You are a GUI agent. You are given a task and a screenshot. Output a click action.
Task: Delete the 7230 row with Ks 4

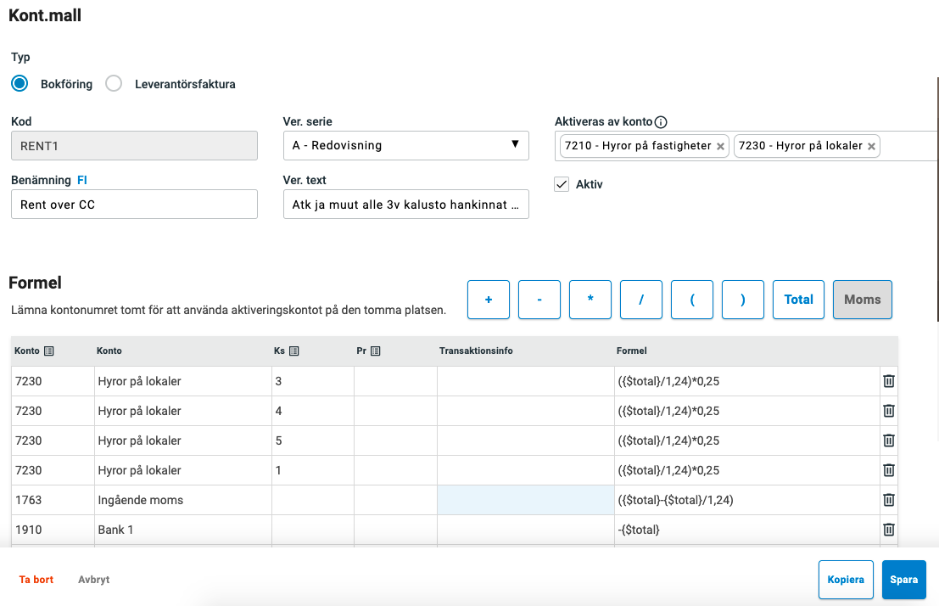tap(889, 411)
